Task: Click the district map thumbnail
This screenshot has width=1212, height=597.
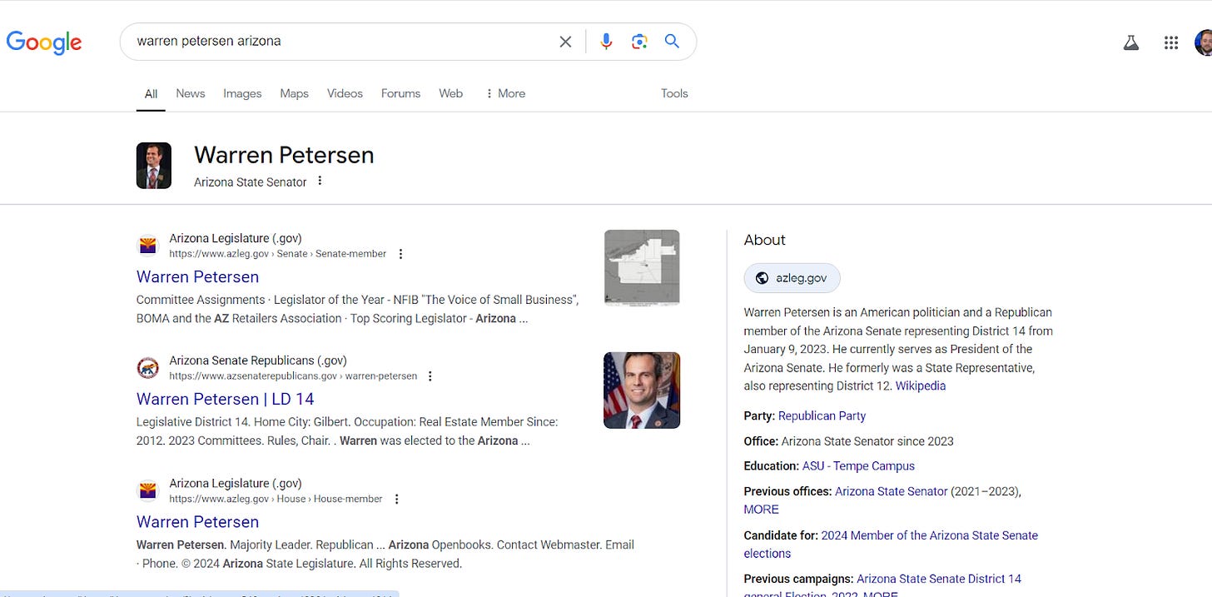Action: [x=642, y=267]
